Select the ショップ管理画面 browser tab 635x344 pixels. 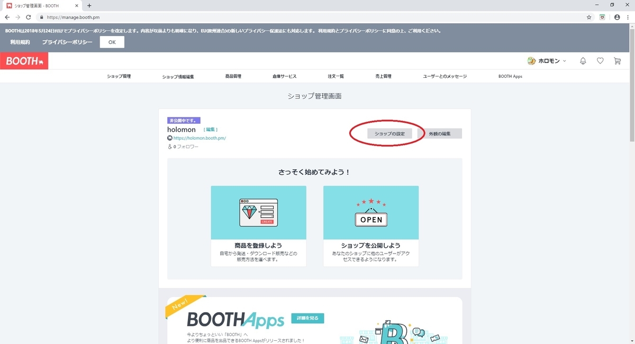(43, 5)
